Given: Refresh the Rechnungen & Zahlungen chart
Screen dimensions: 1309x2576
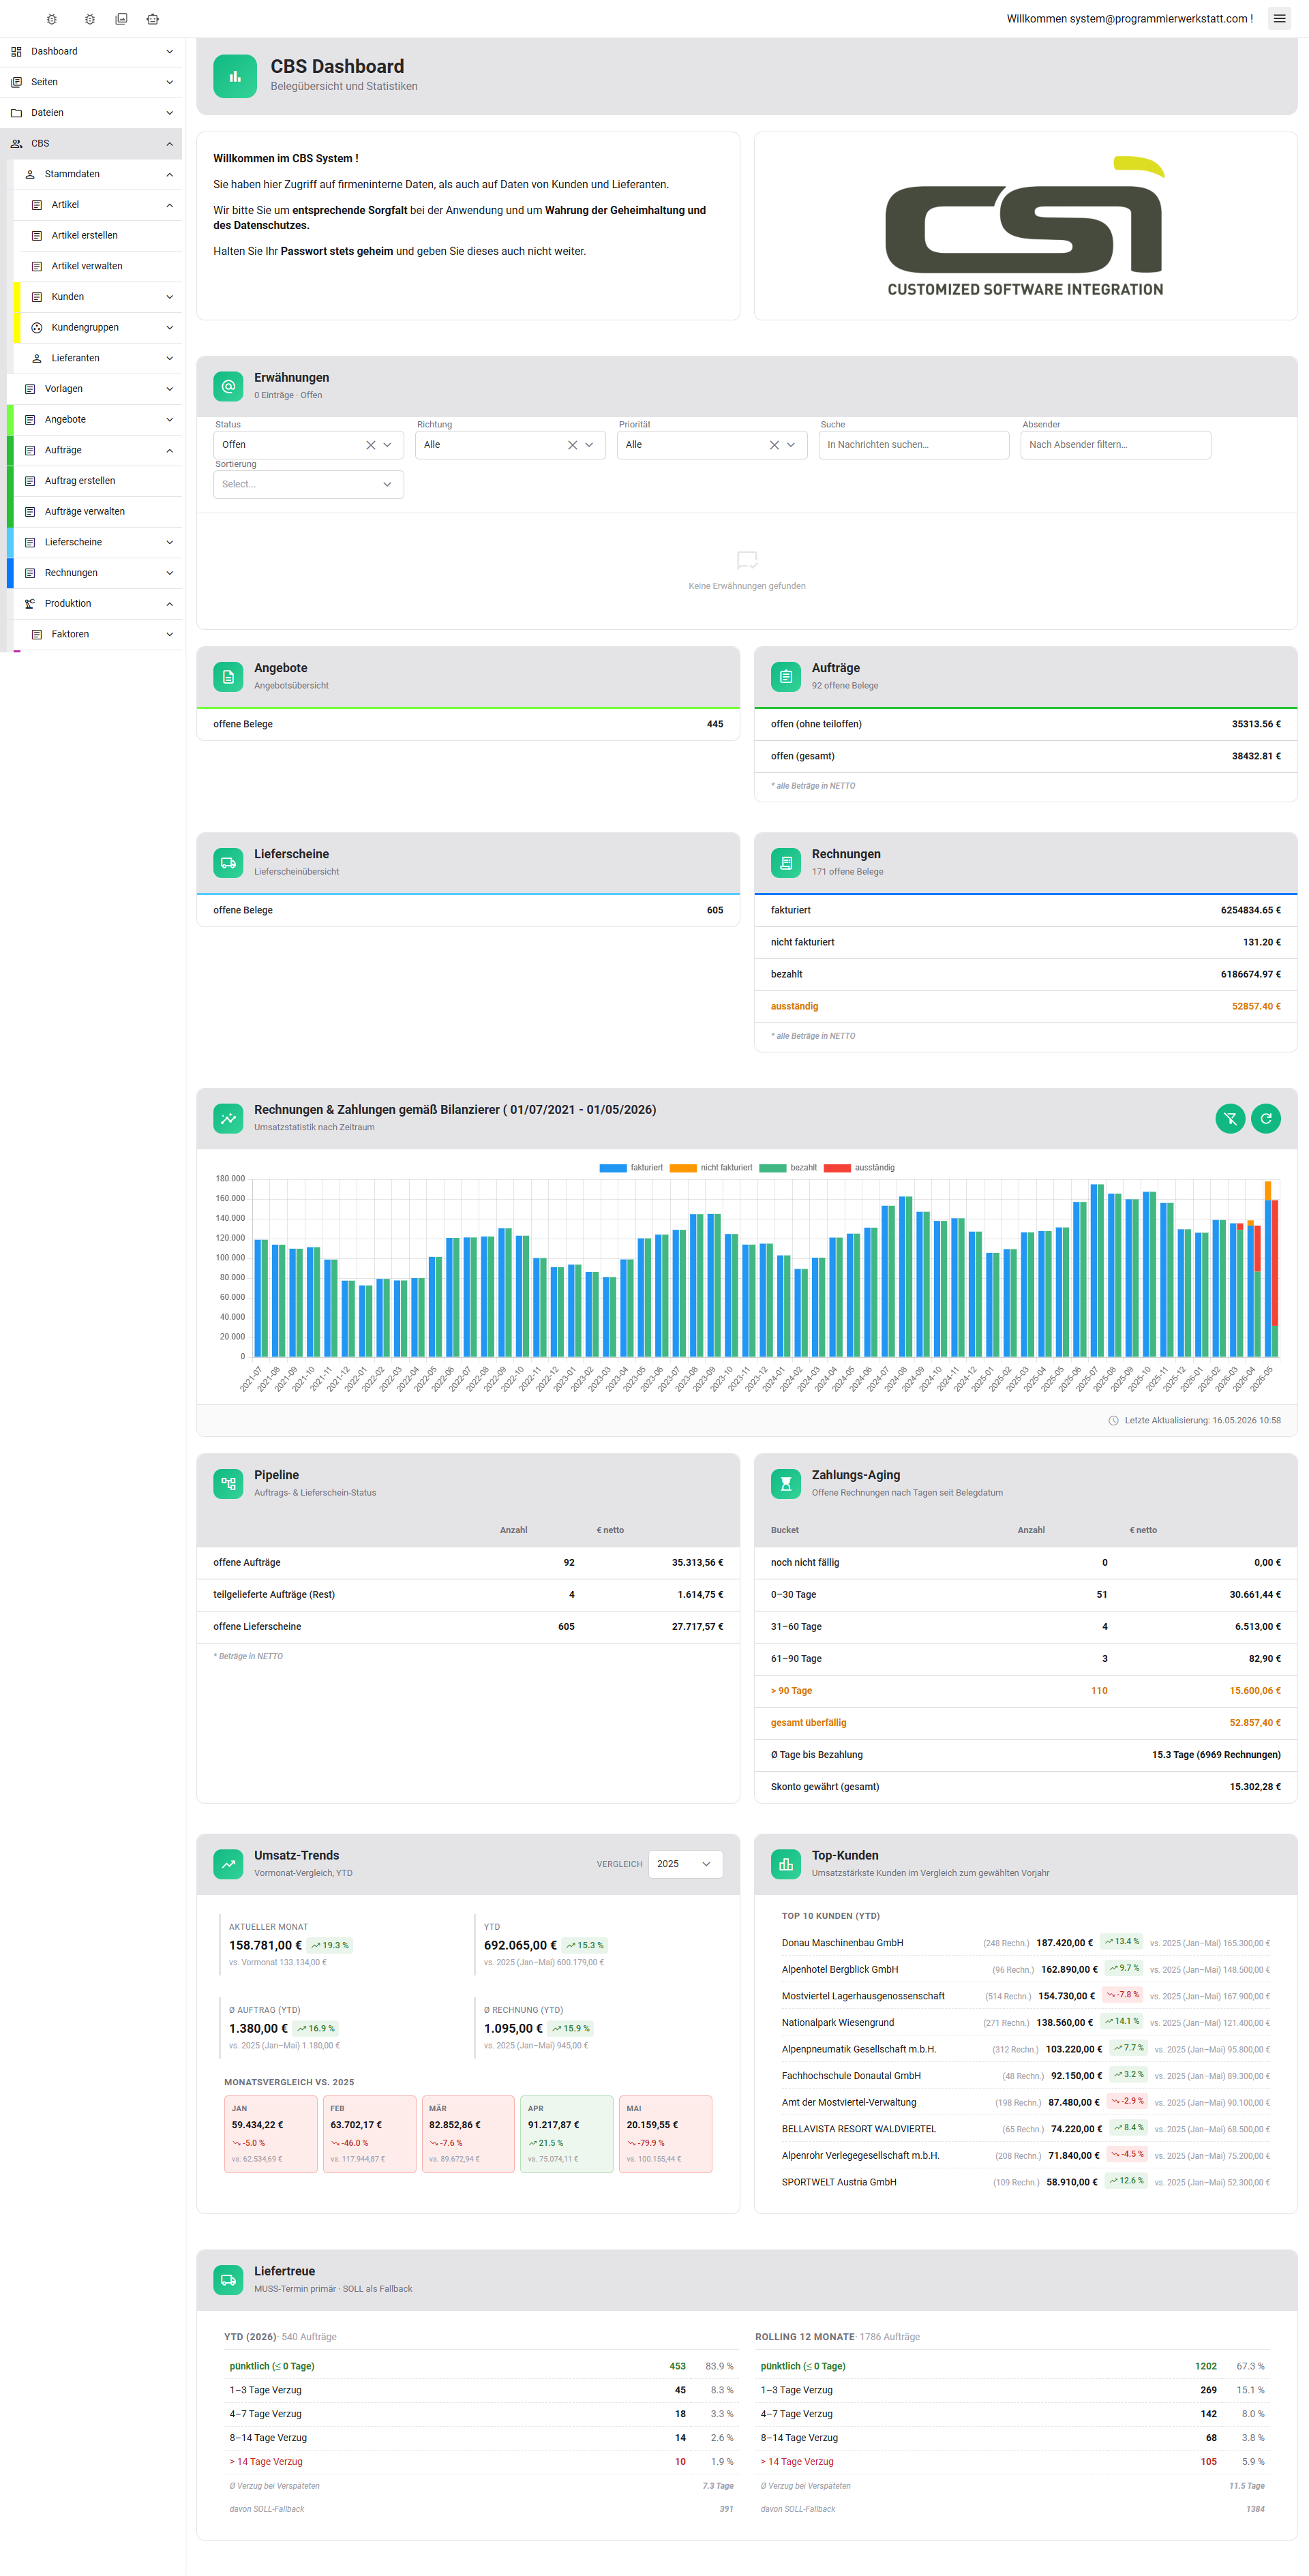Looking at the screenshot, I should click(1266, 1119).
